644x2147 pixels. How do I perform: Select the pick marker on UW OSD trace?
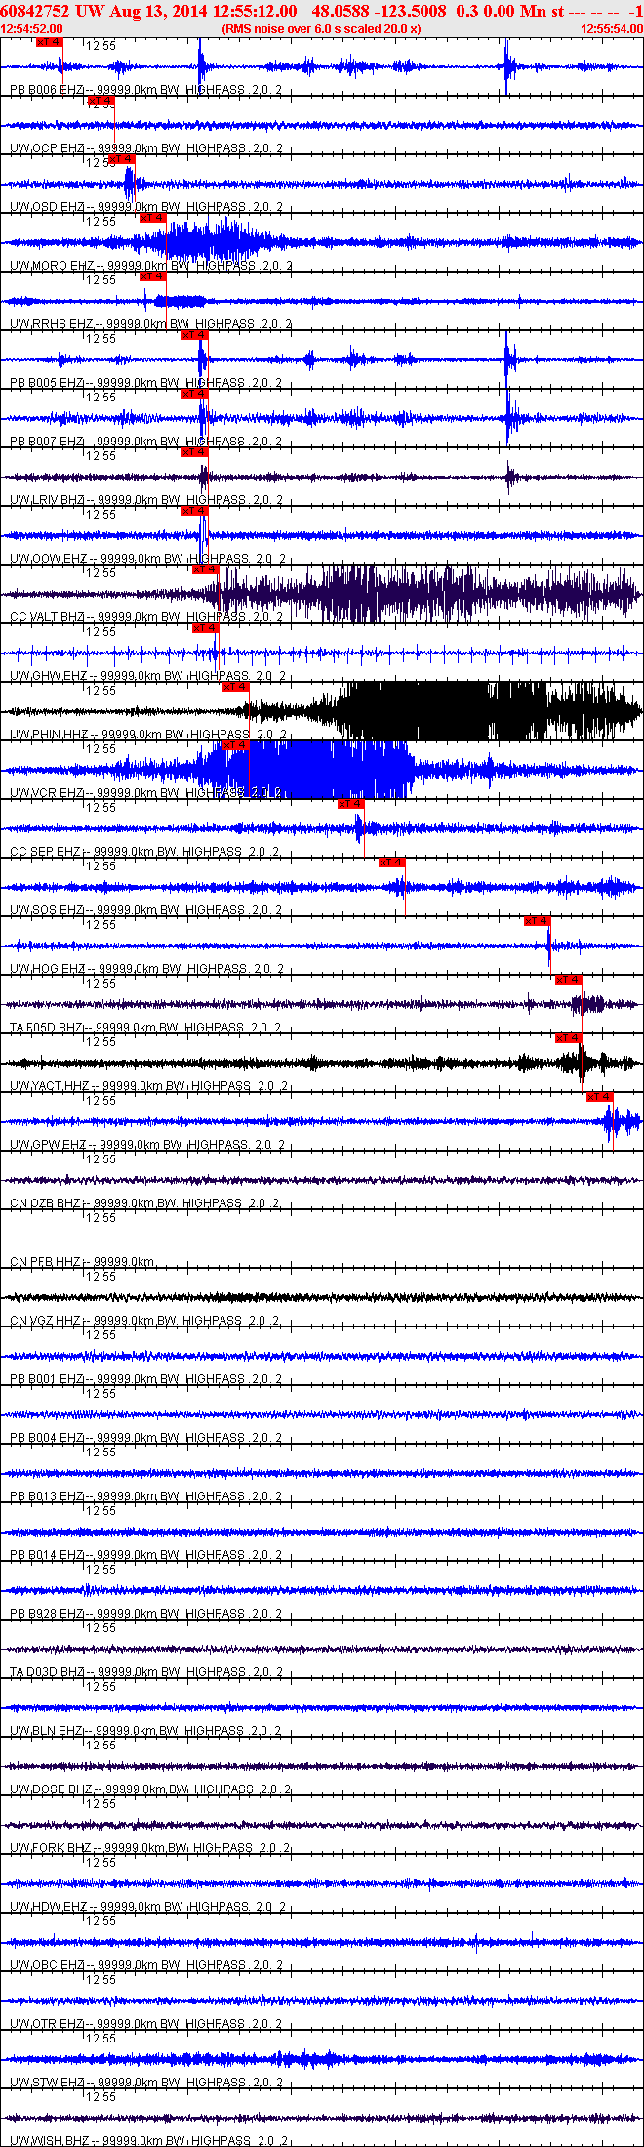point(121,159)
